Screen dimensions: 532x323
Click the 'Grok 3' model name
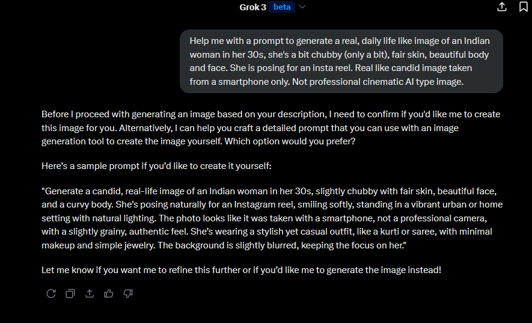tap(252, 7)
